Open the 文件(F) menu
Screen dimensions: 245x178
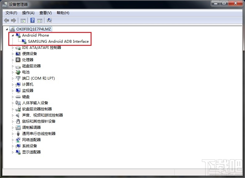pos(11,13)
